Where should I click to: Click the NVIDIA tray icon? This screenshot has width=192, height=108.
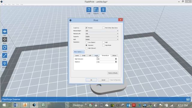(112, 105)
